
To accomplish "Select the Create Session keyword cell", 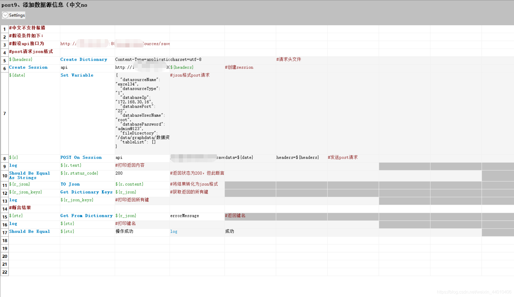I will (28, 67).
